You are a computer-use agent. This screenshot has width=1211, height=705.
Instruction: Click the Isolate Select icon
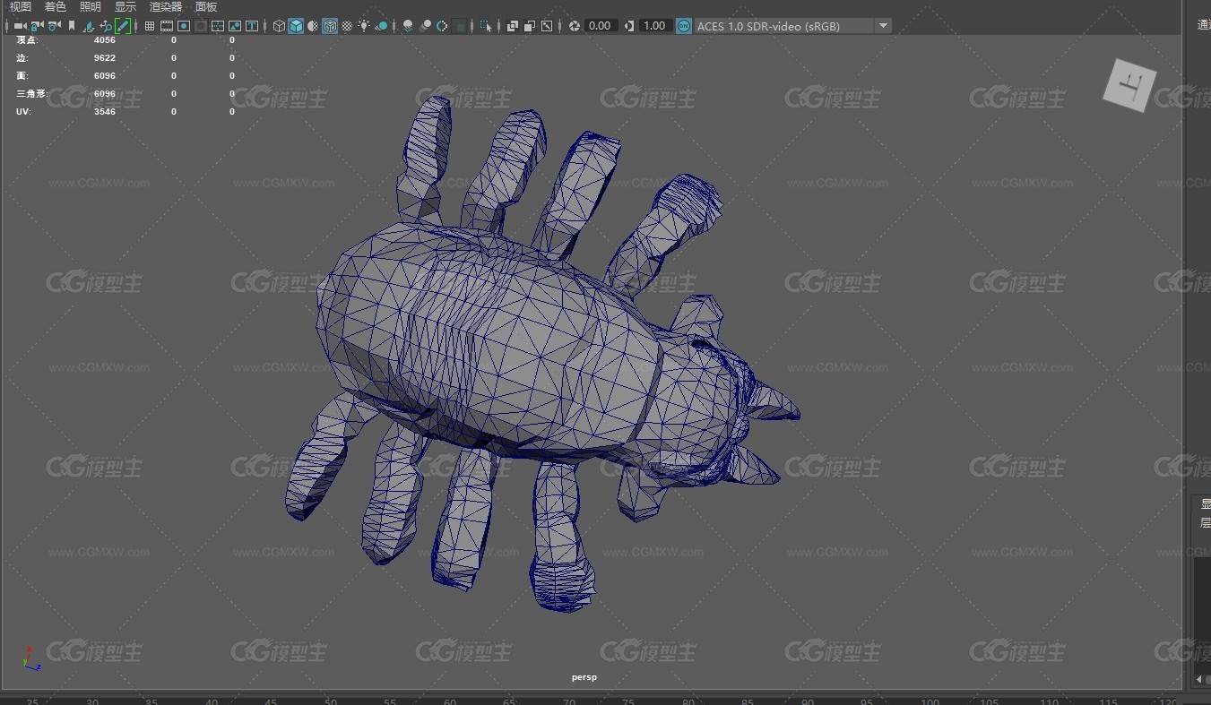486,26
